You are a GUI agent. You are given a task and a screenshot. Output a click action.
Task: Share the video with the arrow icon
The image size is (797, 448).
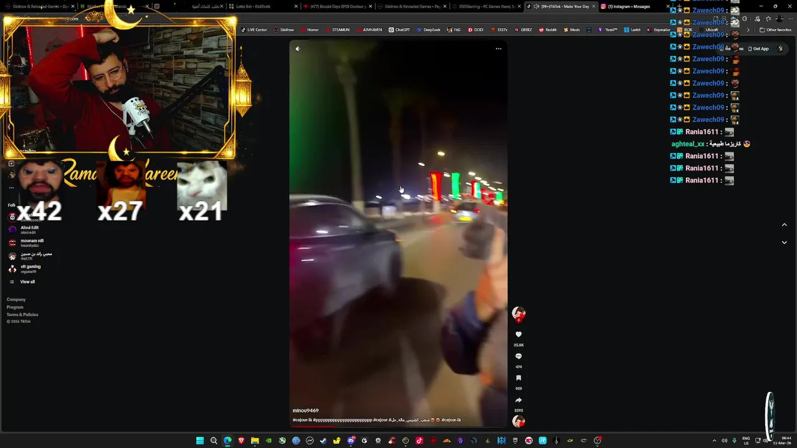click(518, 400)
